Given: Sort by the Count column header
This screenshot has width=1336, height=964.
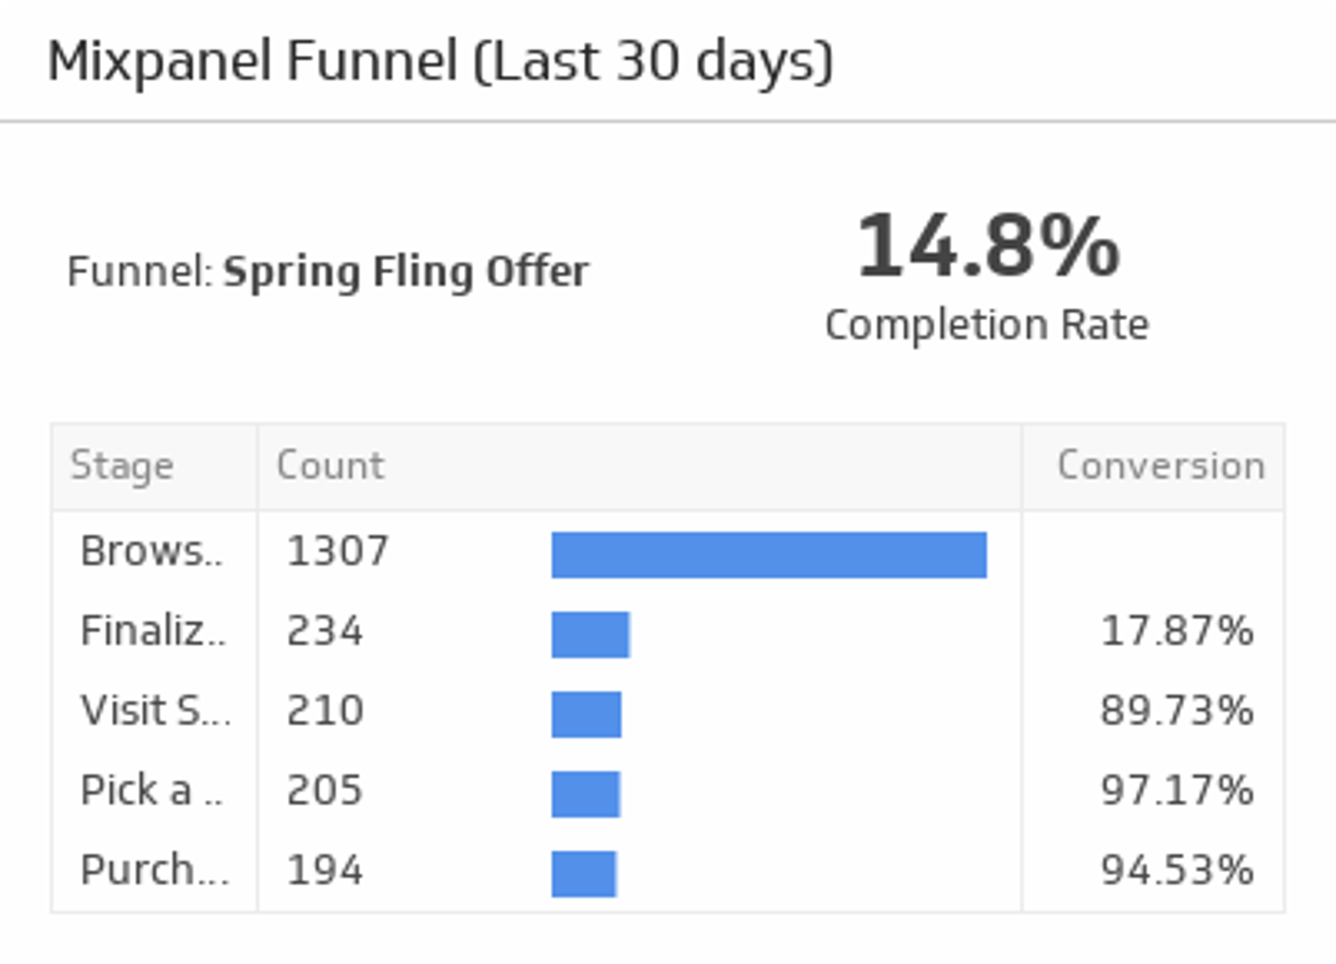Looking at the screenshot, I should point(330,466).
